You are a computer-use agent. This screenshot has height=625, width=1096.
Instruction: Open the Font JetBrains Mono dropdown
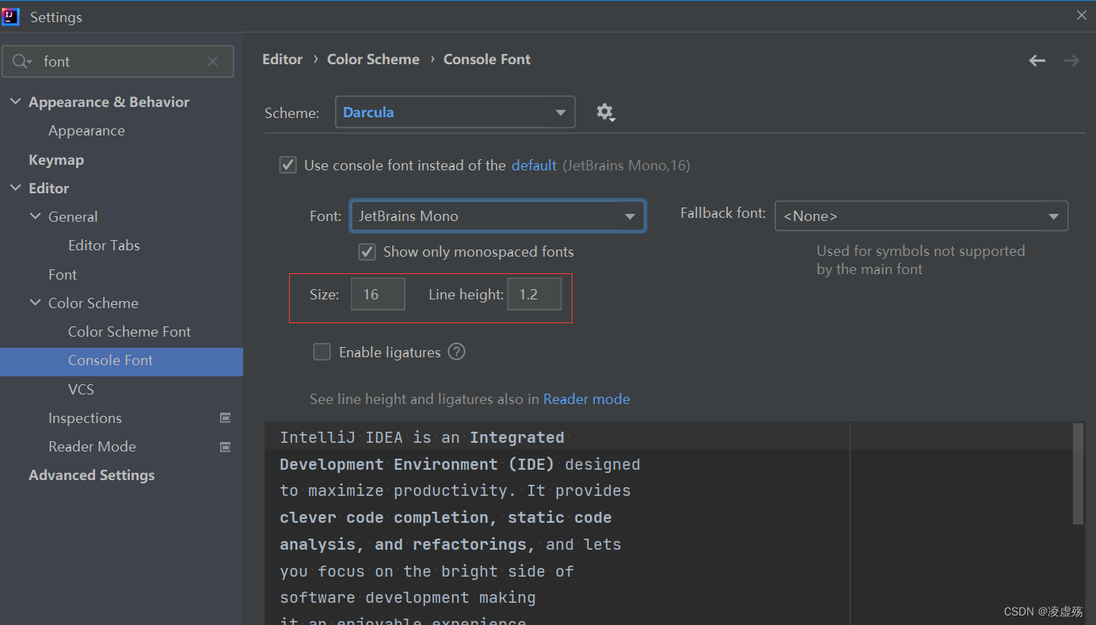coord(498,215)
